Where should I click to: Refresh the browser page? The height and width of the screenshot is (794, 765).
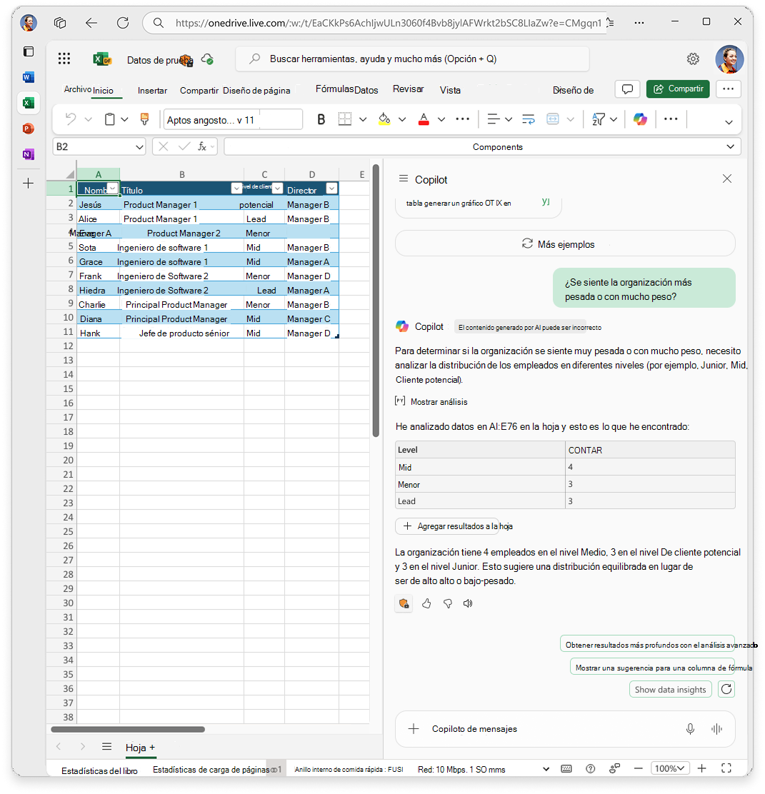123,23
